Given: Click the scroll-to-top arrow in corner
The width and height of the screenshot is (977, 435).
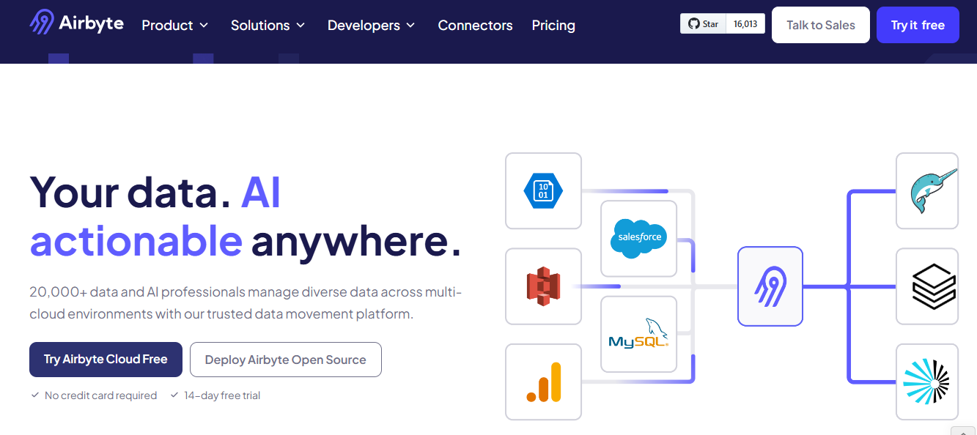Looking at the screenshot, I should (963, 431).
